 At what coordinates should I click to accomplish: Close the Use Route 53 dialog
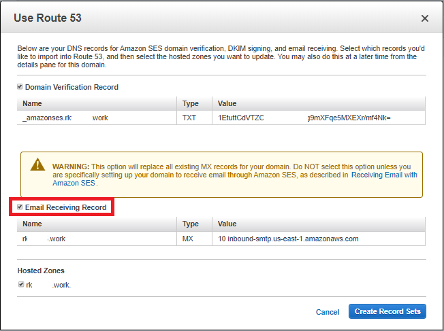click(x=424, y=18)
